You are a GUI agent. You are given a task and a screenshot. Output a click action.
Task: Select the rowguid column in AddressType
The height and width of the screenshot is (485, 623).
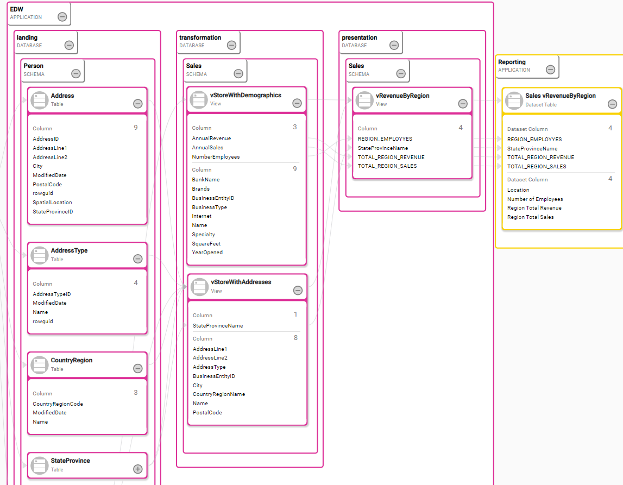pyautogui.click(x=43, y=322)
